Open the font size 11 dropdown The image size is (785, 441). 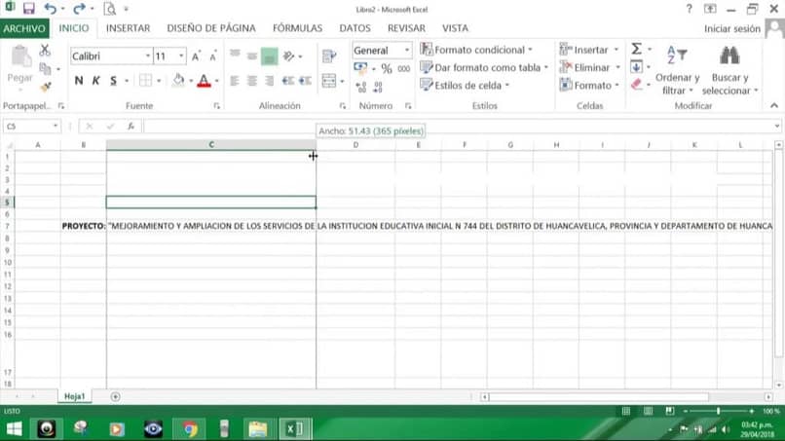pos(181,56)
